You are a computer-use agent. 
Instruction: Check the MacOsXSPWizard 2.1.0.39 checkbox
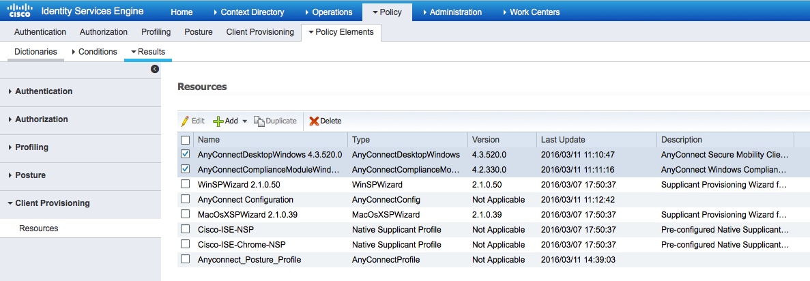click(186, 214)
